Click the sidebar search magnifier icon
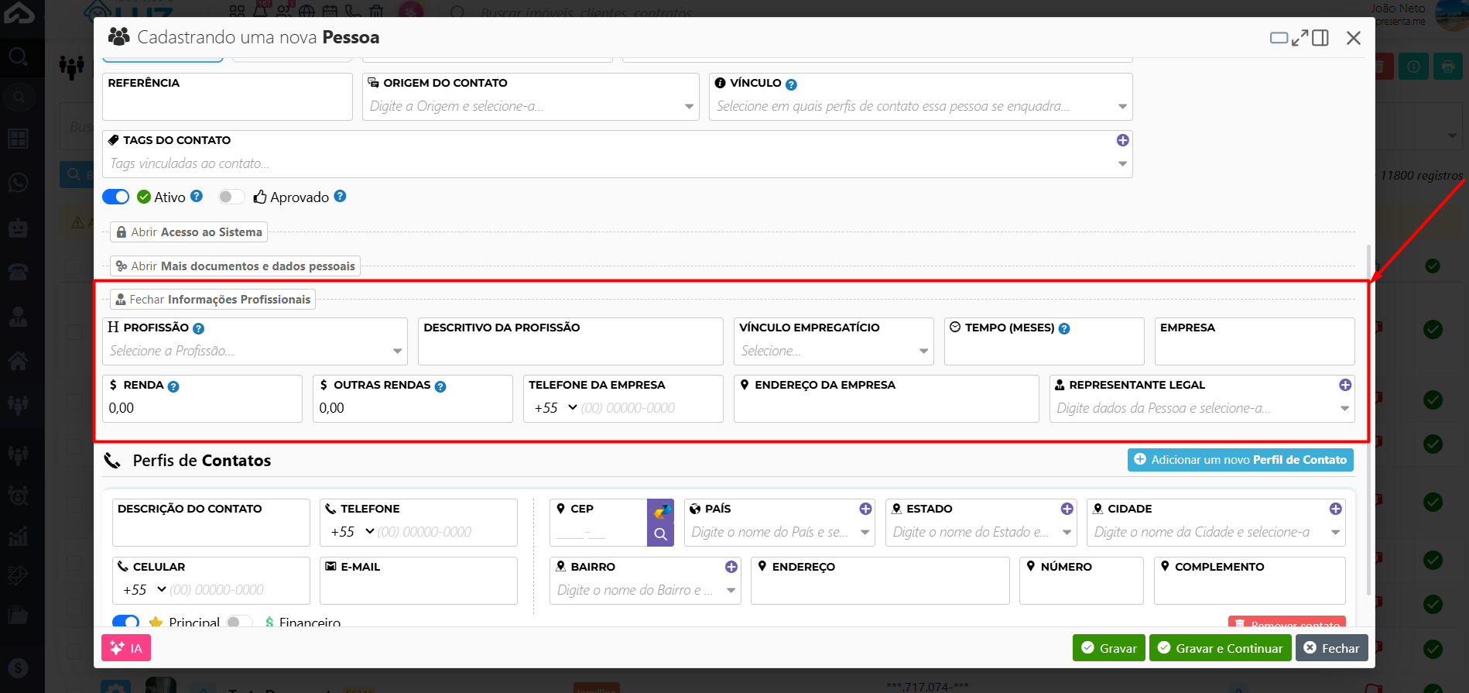 19,57
